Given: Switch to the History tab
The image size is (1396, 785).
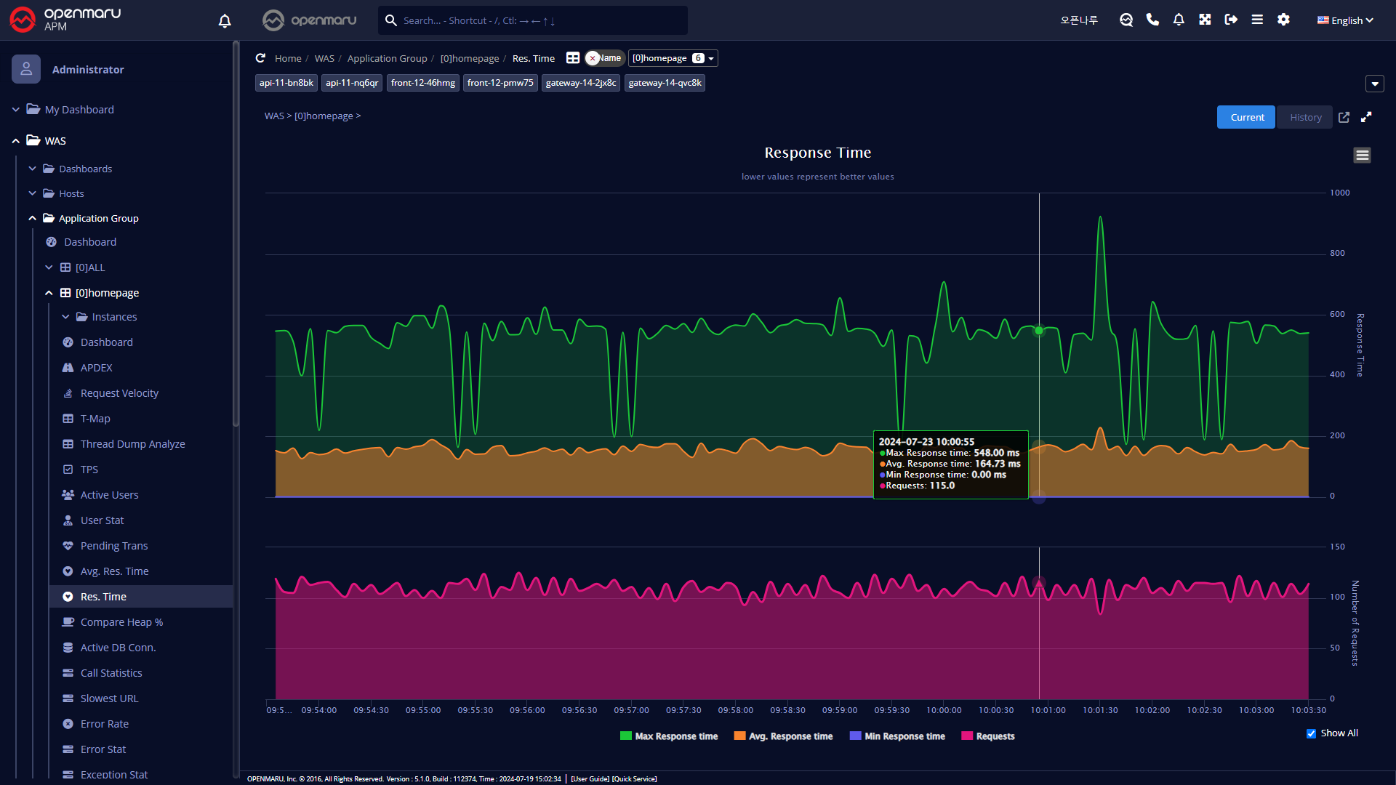Looking at the screenshot, I should click(x=1305, y=117).
